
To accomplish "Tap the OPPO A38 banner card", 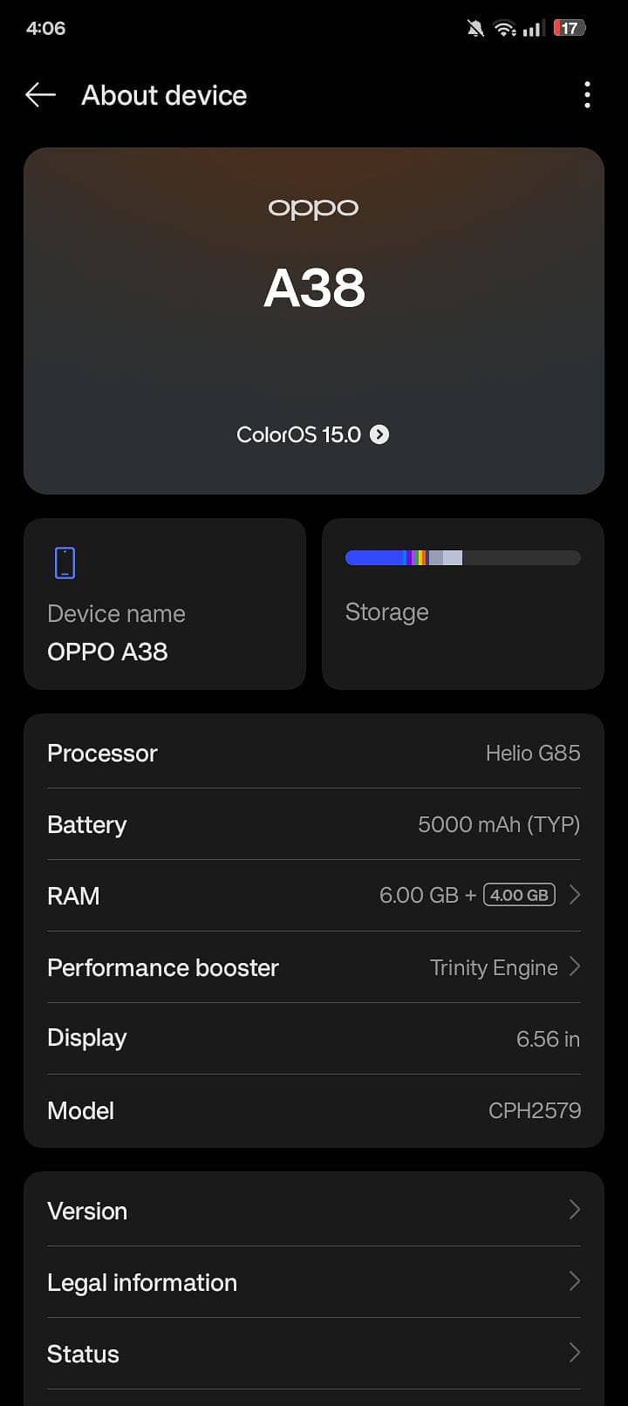I will tap(313, 320).
